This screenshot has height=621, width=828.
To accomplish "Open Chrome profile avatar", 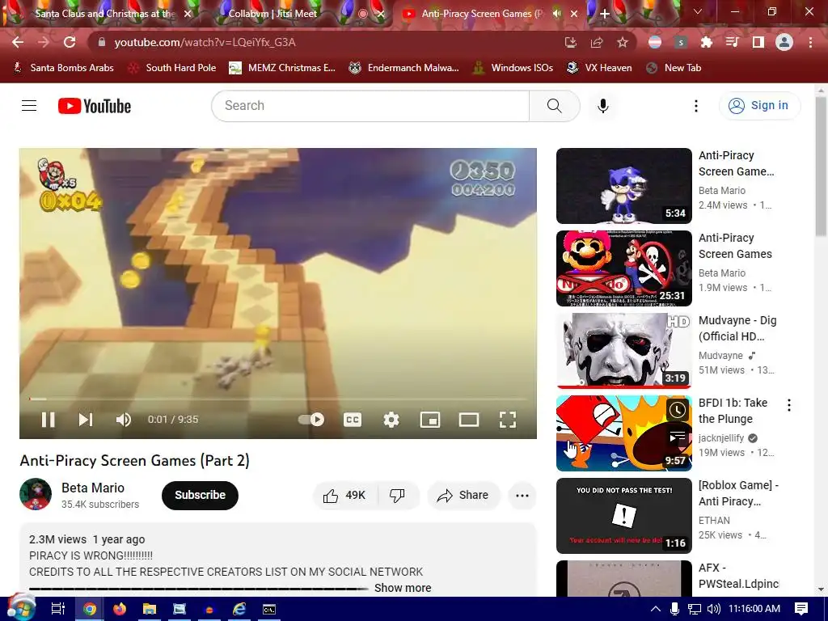I will tap(784, 42).
